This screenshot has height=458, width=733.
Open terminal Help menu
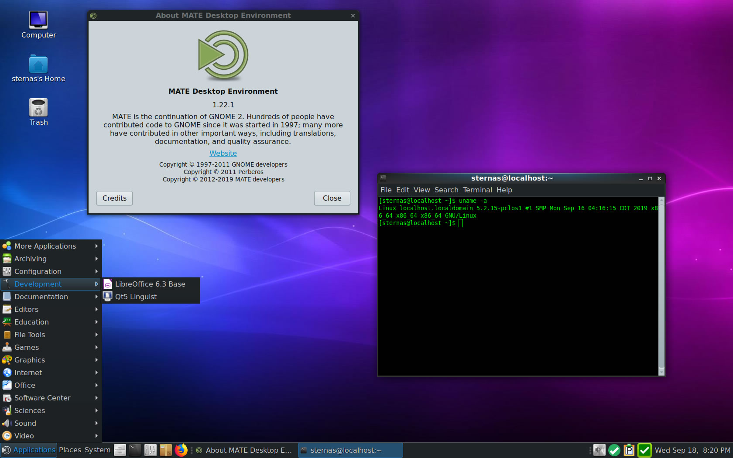(504, 190)
